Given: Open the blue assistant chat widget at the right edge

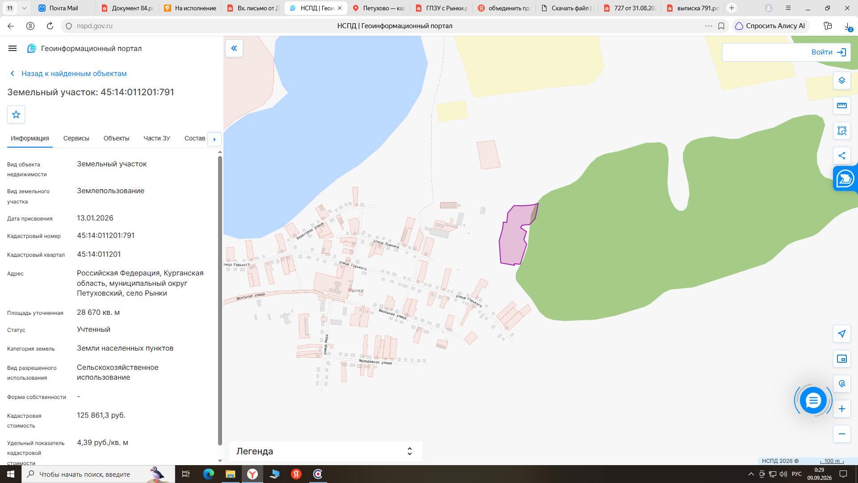Looking at the screenshot, I should click(x=845, y=178).
